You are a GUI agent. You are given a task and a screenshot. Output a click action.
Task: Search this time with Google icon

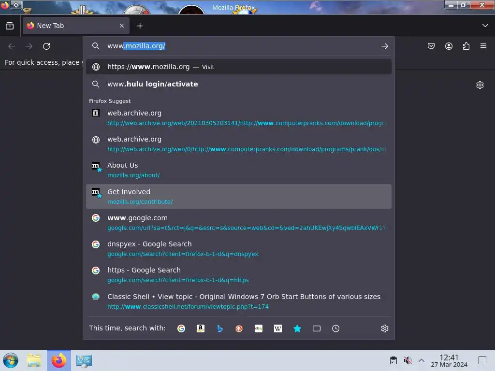coord(181,328)
